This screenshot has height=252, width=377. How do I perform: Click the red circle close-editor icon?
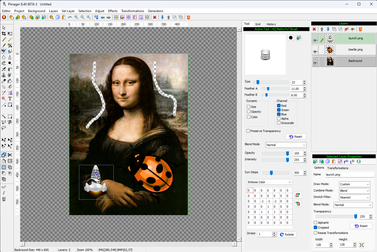point(4,17)
